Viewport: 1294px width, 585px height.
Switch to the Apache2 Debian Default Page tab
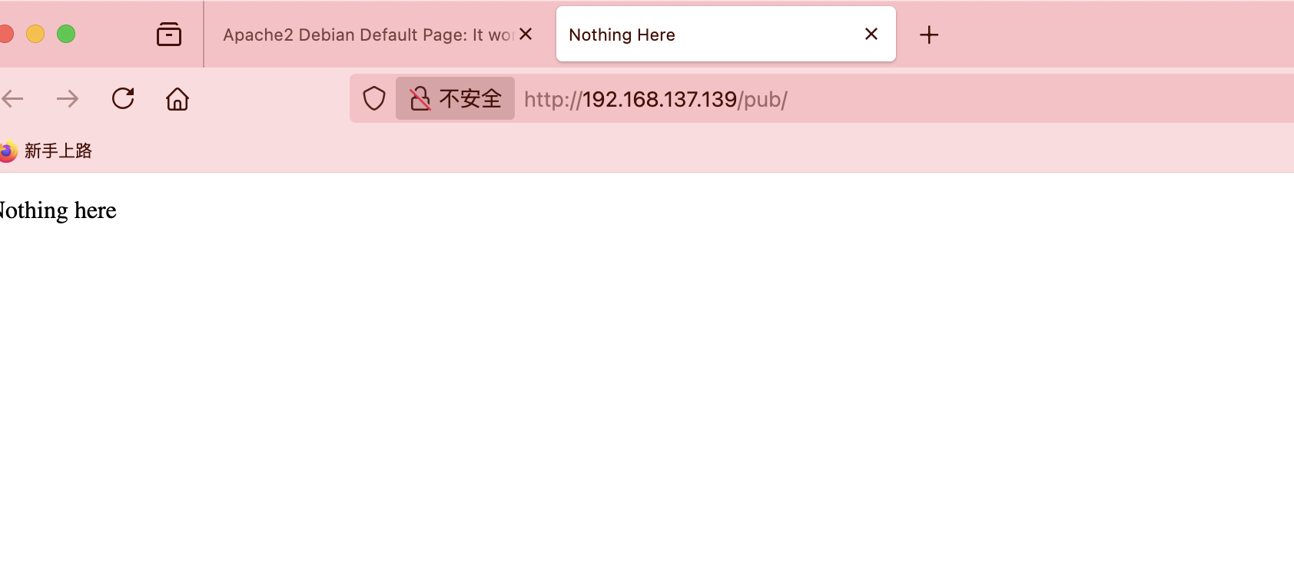(x=367, y=35)
